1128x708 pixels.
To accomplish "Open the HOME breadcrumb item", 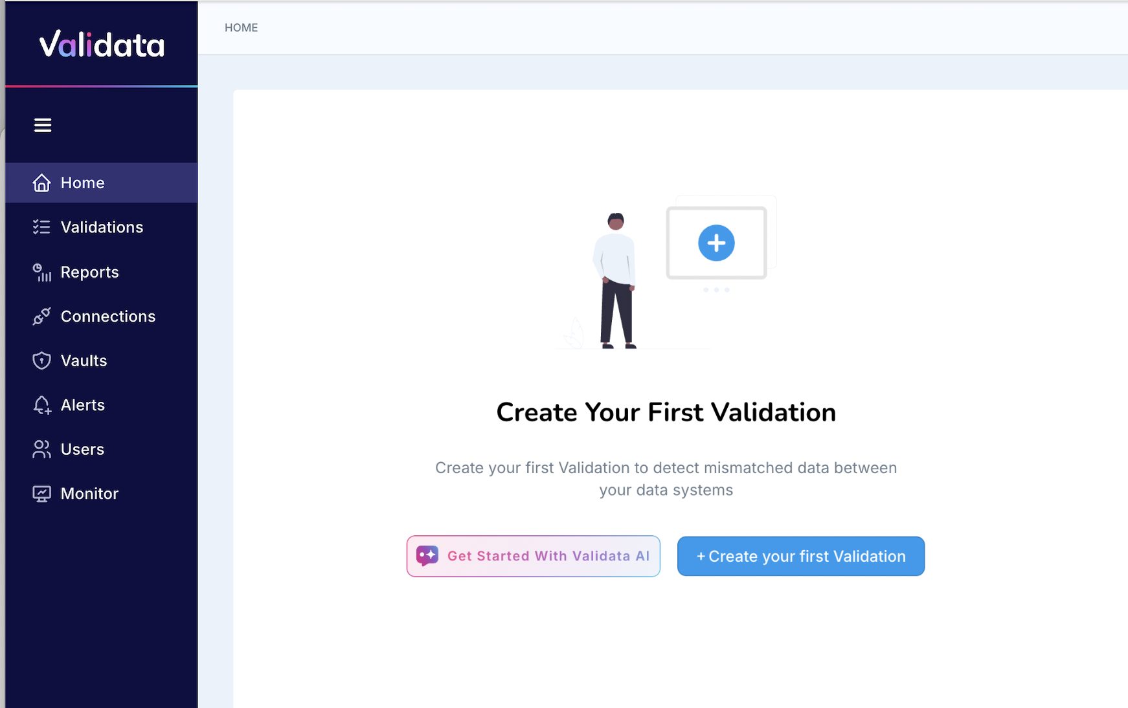I will [241, 27].
